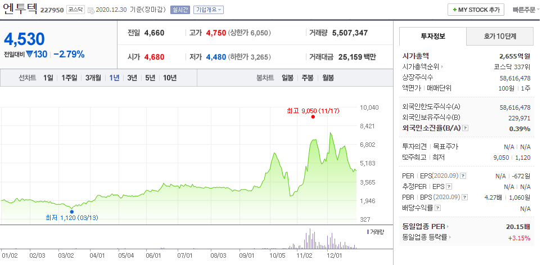Screen dimensions: 542x265
Task: Open help icon next to 추정PER EPS
Action: pos(449,187)
